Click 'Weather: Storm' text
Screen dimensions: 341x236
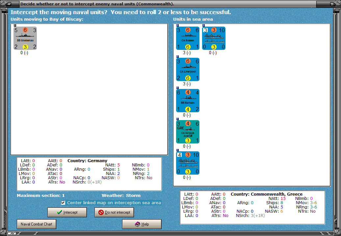pyautogui.click(x=121, y=195)
